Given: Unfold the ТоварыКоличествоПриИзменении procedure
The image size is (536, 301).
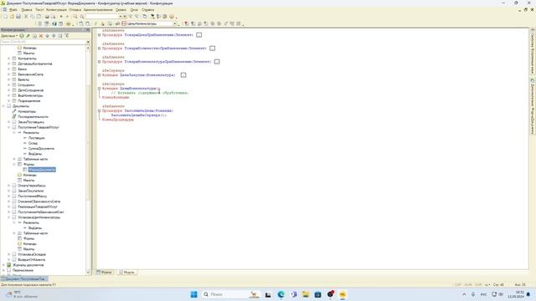Looking at the screenshot, I should pyautogui.click(x=99, y=48).
